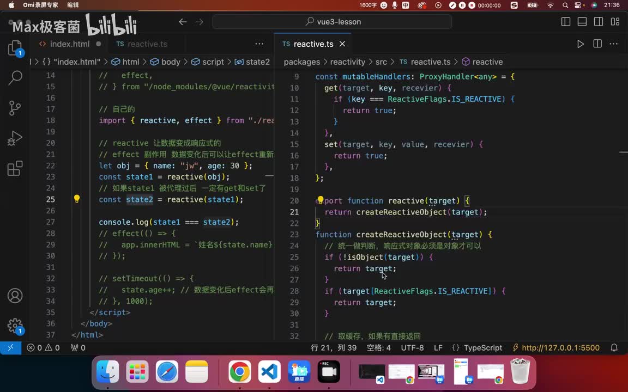Open the Explorer view in activity bar
Viewport: 628px width, 392px height.
[x=15, y=48]
